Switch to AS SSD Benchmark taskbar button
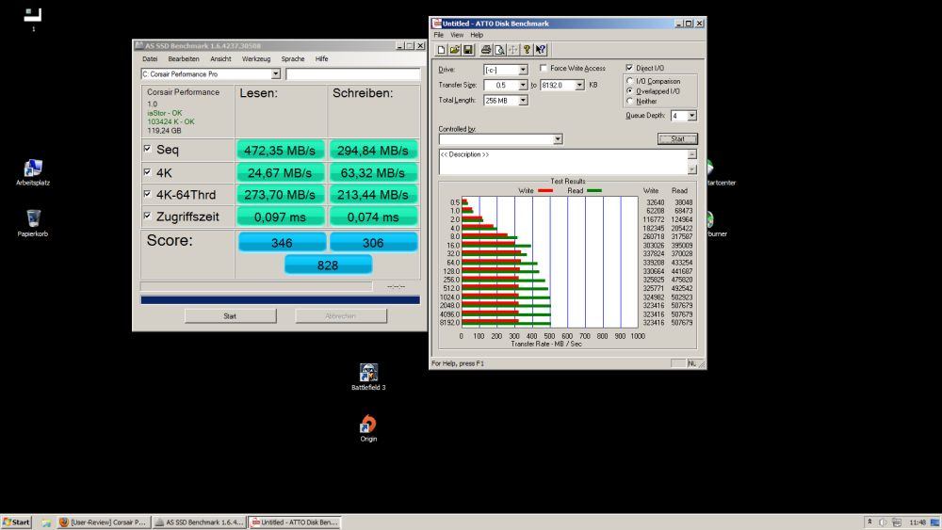Viewport: 942px width, 530px height. pos(199,522)
